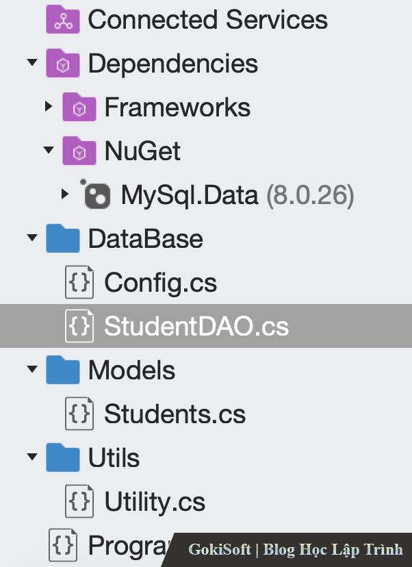
Task: Open the Students.cs file
Action: tap(174, 414)
